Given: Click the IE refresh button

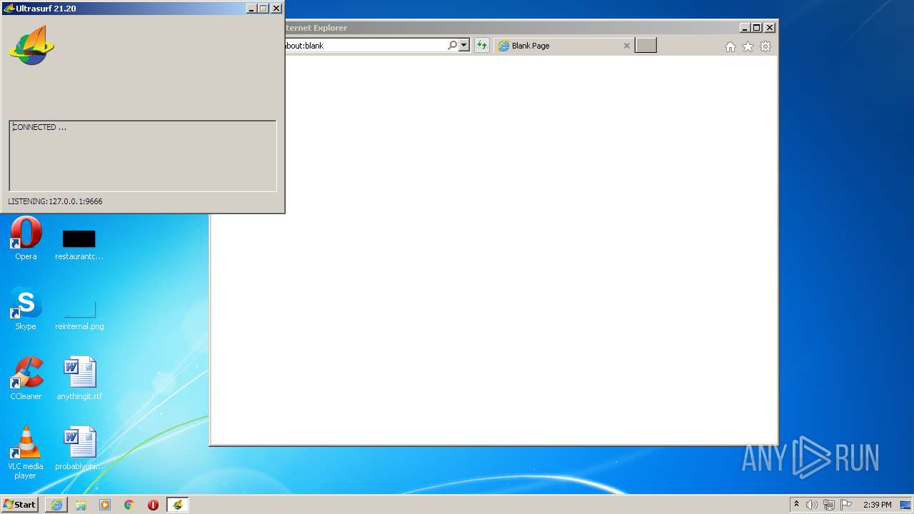Looking at the screenshot, I should (x=482, y=46).
